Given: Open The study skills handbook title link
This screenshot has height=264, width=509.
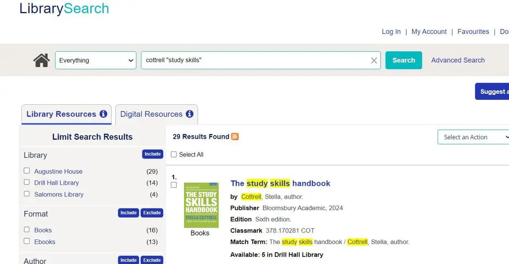Looking at the screenshot, I should 280,183.
